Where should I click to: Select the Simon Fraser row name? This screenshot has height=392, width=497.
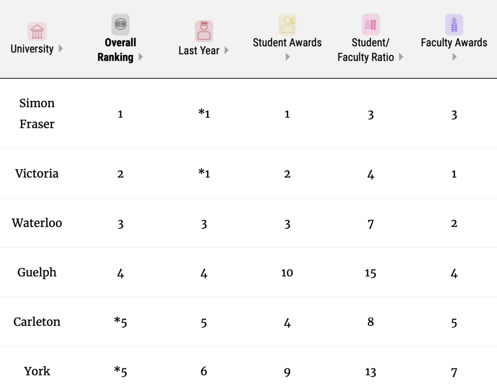pyautogui.click(x=37, y=113)
